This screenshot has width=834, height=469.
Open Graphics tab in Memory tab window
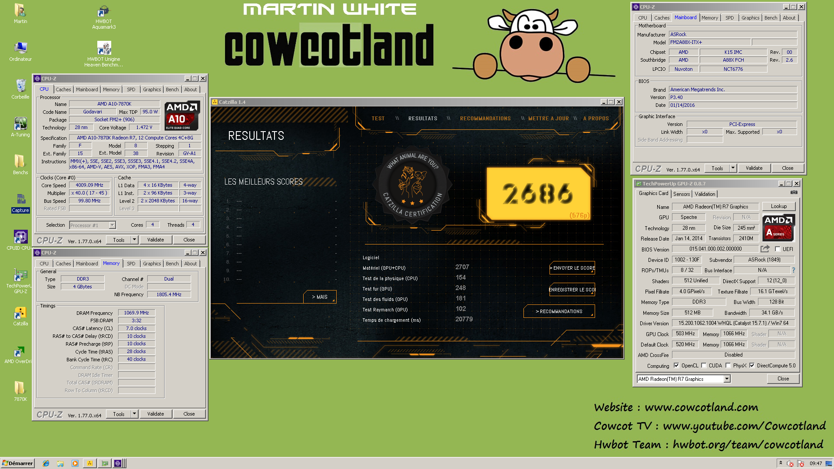click(152, 264)
